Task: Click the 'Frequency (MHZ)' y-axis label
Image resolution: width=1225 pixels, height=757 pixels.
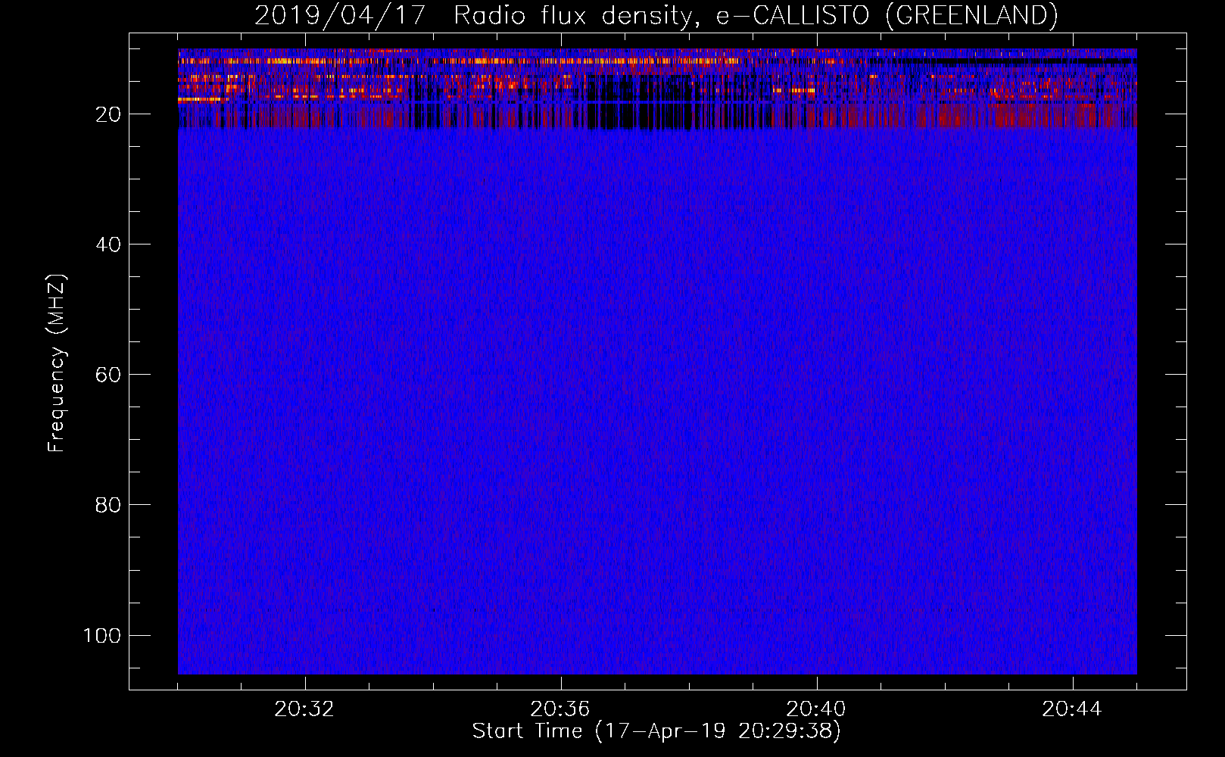Action: [x=57, y=363]
